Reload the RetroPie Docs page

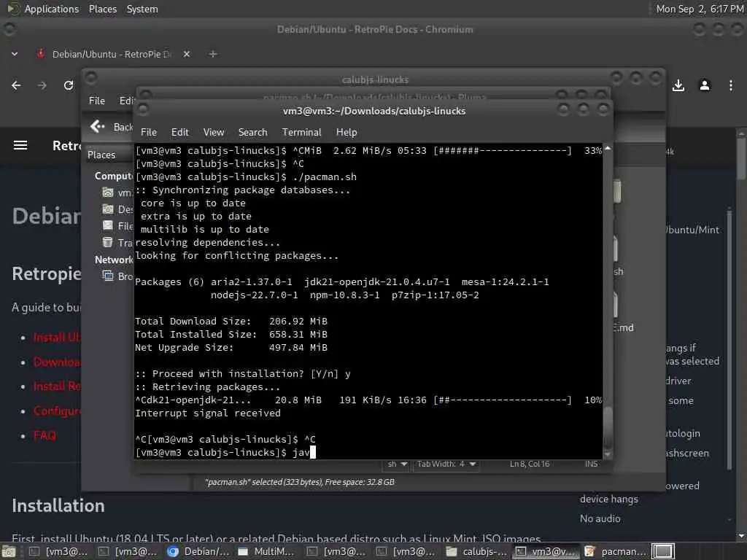pyautogui.click(x=69, y=85)
